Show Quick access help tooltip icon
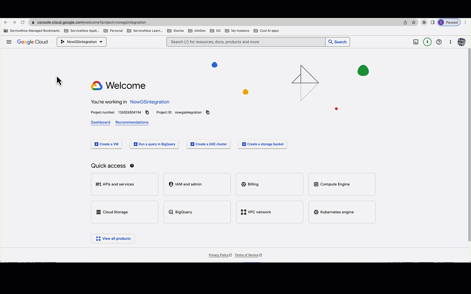This screenshot has width=471, height=294. click(x=132, y=166)
